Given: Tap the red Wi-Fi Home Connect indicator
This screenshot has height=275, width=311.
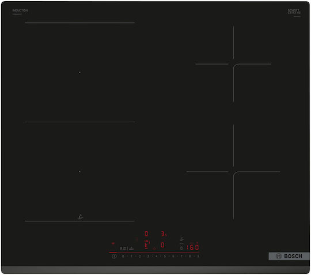Looking at the screenshot, I should (x=113, y=243).
